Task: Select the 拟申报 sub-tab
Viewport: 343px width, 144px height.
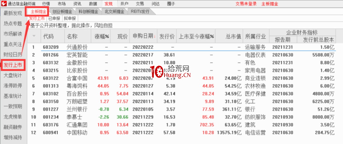Action: (x=70, y=19)
